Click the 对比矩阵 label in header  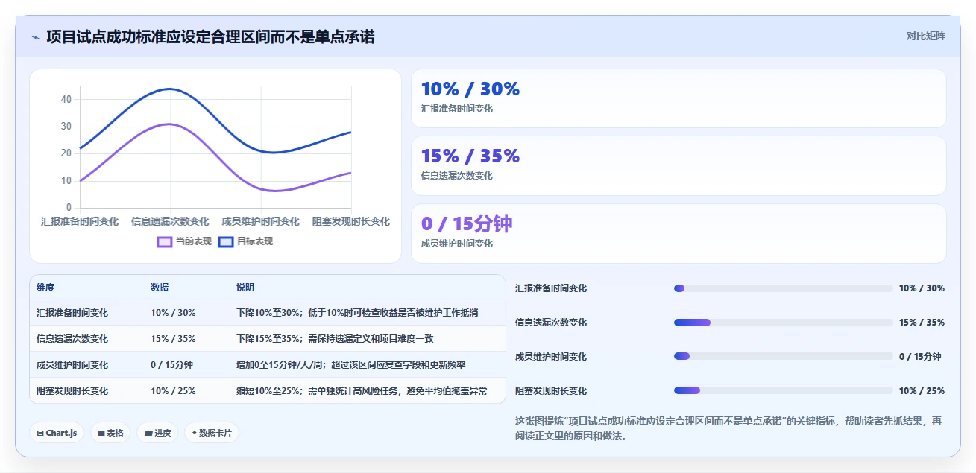coord(925,36)
